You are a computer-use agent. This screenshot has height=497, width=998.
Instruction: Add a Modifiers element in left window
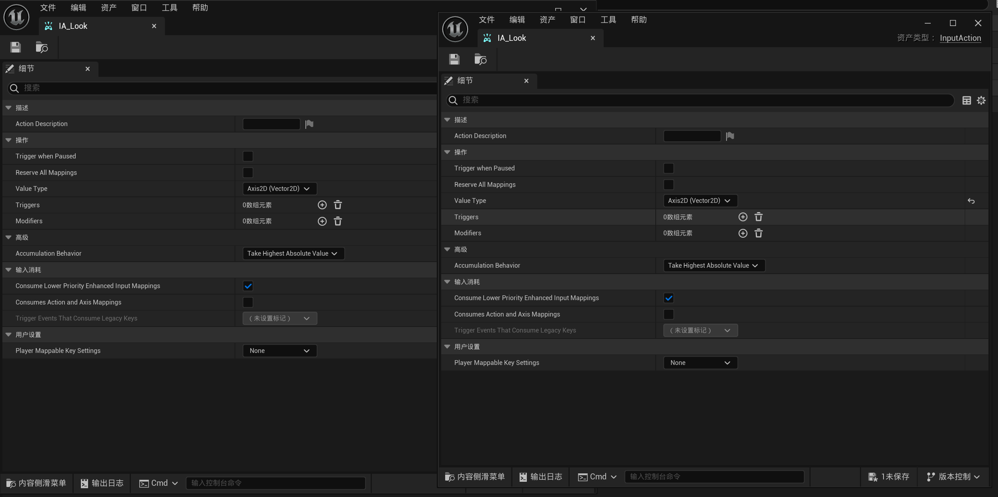click(322, 221)
